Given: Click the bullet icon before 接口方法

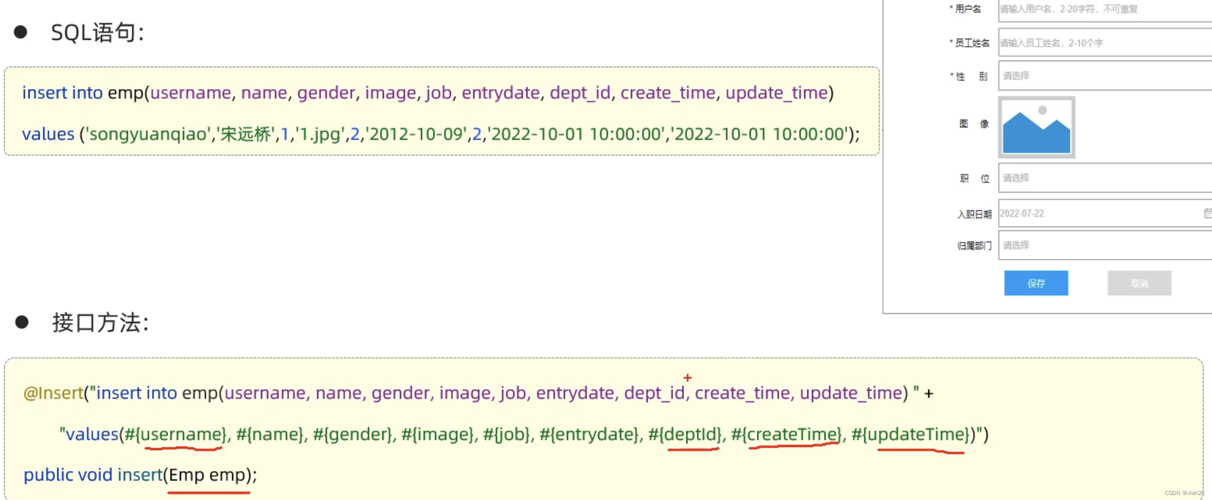Looking at the screenshot, I should pyautogui.click(x=21, y=321).
